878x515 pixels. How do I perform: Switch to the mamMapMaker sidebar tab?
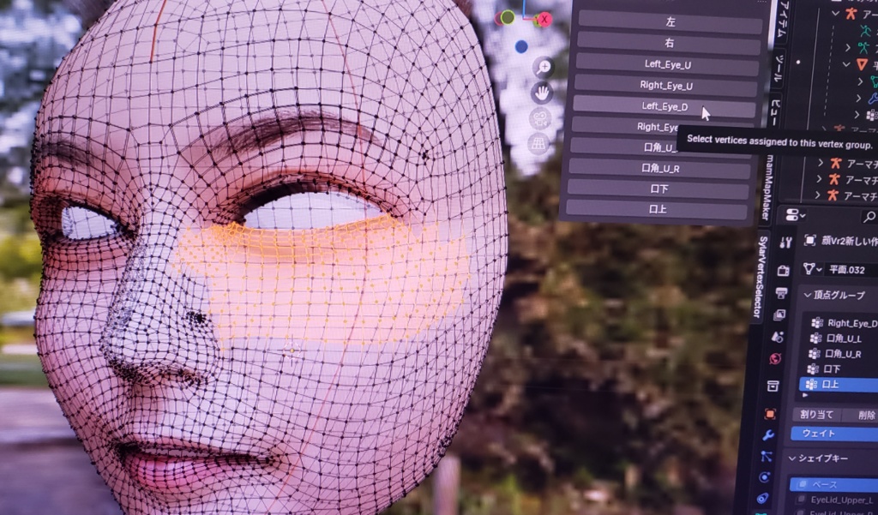click(767, 188)
